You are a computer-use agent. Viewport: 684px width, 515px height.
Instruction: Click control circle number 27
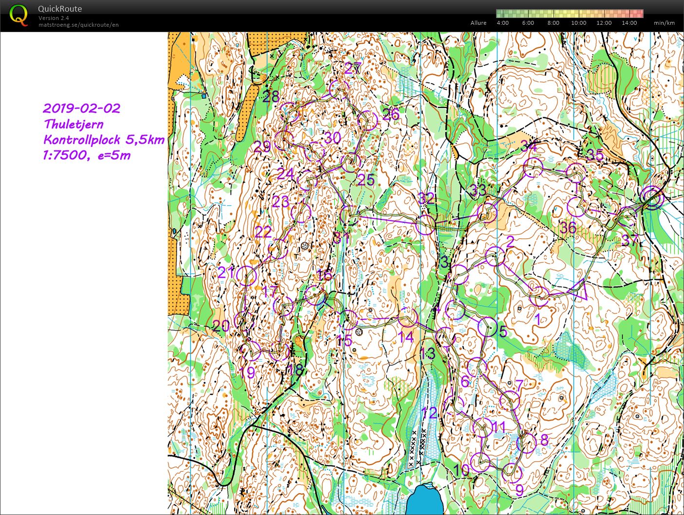[339, 89]
